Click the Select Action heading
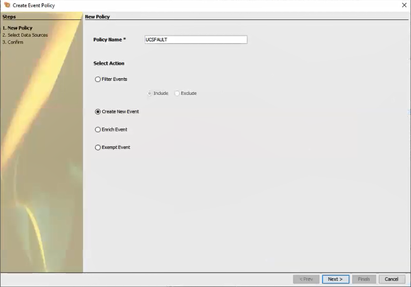Image resolution: width=411 pixels, height=287 pixels. [109, 63]
